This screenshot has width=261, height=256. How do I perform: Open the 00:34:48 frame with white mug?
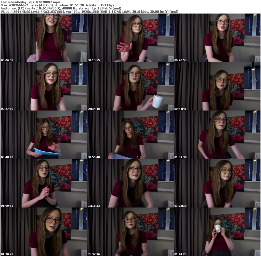pos(130,86)
